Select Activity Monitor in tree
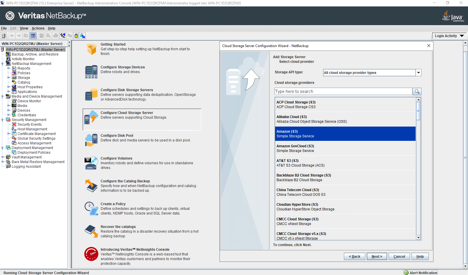Image resolution: width=468 pixels, height=275 pixels. [23, 59]
